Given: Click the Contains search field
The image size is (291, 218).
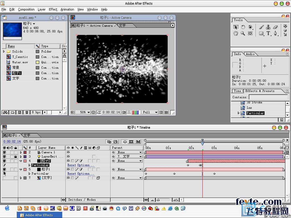Looking at the screenshot, I should [268, 97].
